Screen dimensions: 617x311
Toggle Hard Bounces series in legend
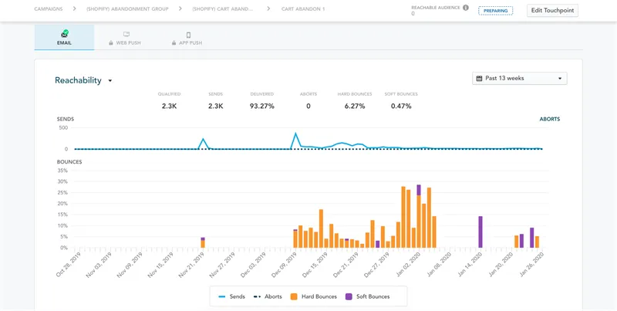point(313,296)
